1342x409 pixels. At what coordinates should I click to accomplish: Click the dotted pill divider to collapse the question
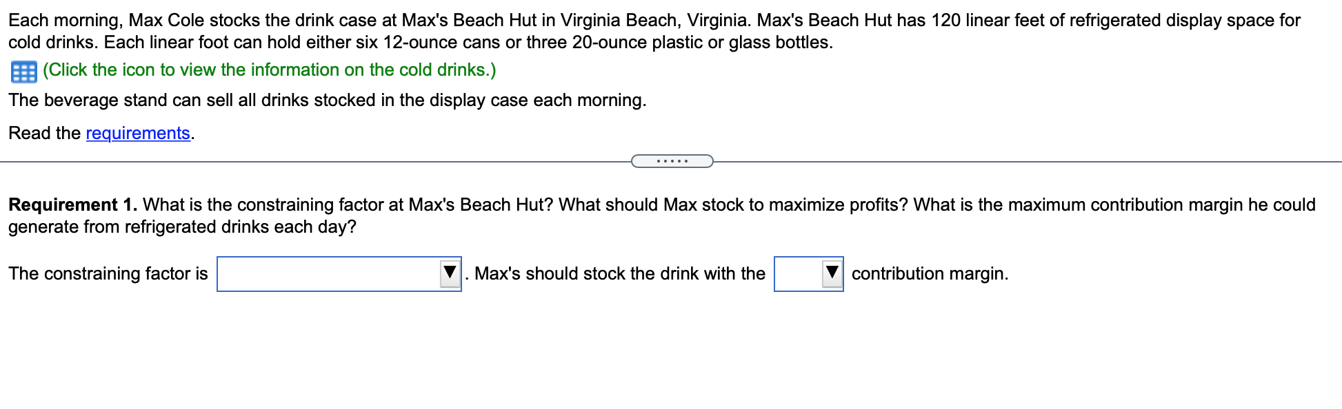pos(670,160)
